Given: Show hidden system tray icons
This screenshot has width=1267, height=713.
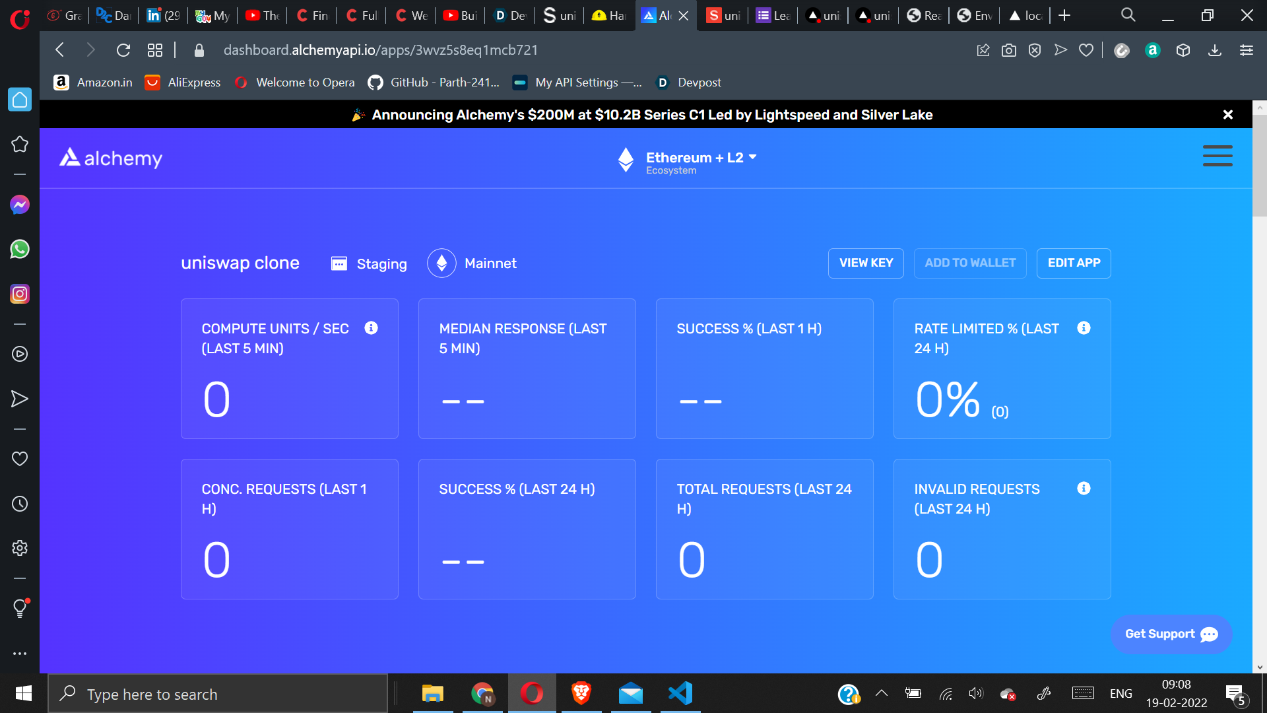Looking at the screenshot, I should 881,693.
